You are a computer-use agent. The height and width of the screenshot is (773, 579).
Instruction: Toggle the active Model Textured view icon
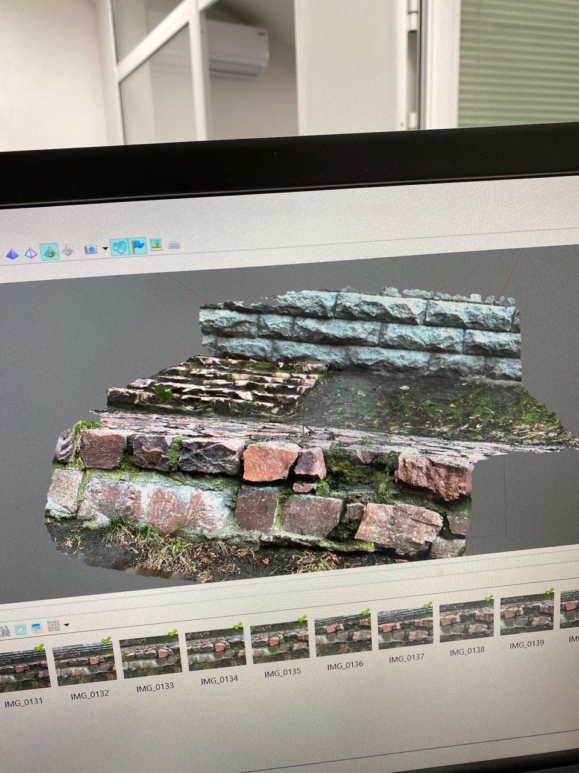pyautogui.click(x=49, y=251)
